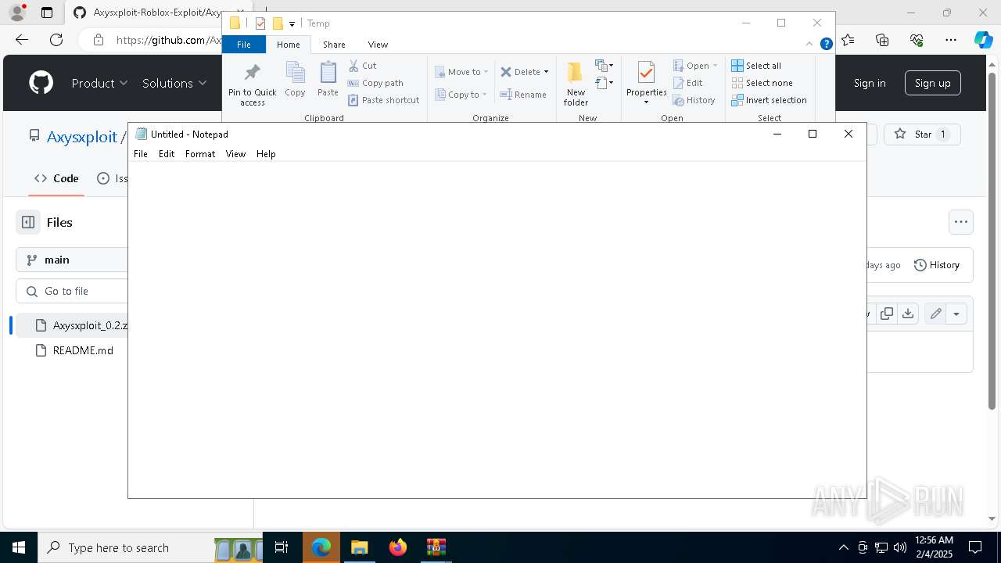Click Invert selection in the Select group
The height and width of the screenshot is (563, 1001).
(x=769, y=100)
